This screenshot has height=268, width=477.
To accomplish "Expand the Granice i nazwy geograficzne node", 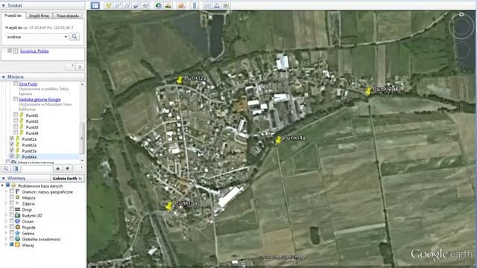I will pos(7,192).
